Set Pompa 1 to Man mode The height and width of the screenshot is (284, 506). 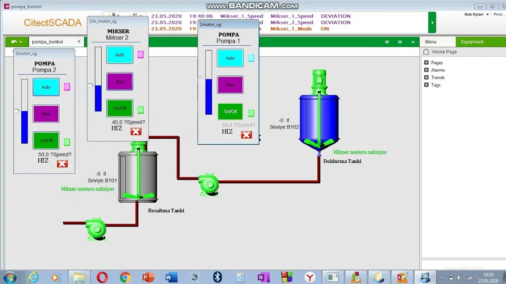point(230,84)
